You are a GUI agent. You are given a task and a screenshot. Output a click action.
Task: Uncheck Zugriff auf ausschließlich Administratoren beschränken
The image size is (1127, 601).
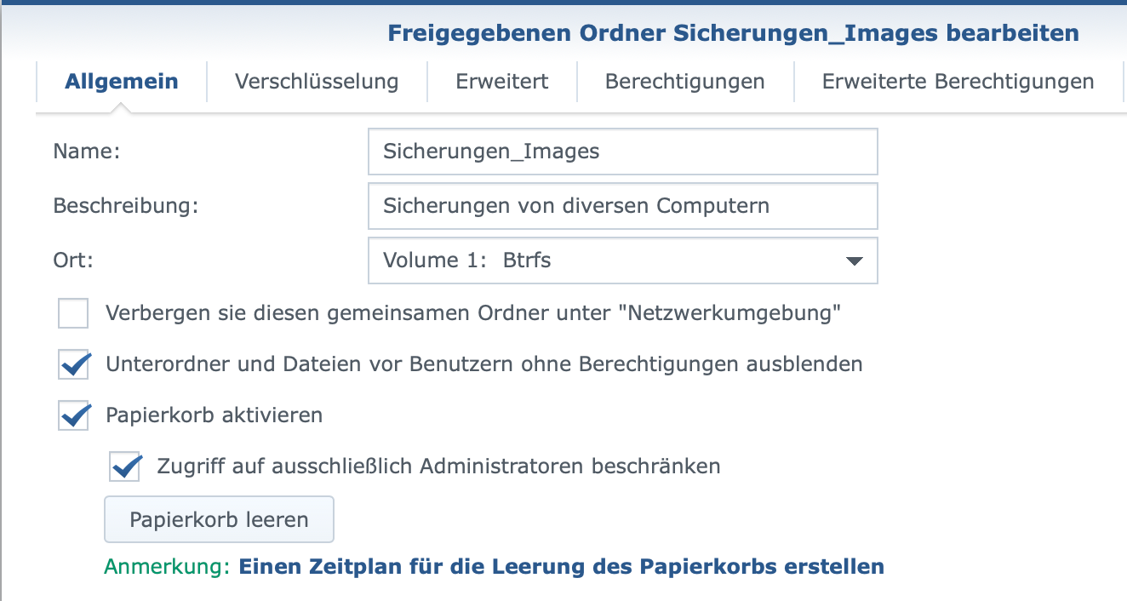click(125, 466)
